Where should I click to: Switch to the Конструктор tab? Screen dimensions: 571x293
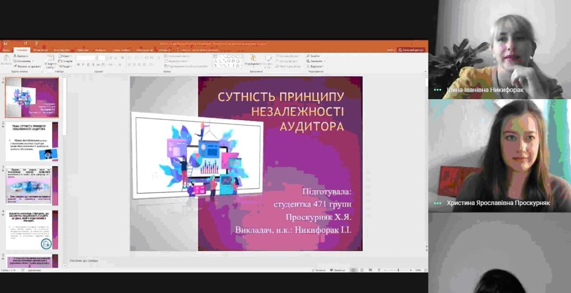click(x=62, y=50)
